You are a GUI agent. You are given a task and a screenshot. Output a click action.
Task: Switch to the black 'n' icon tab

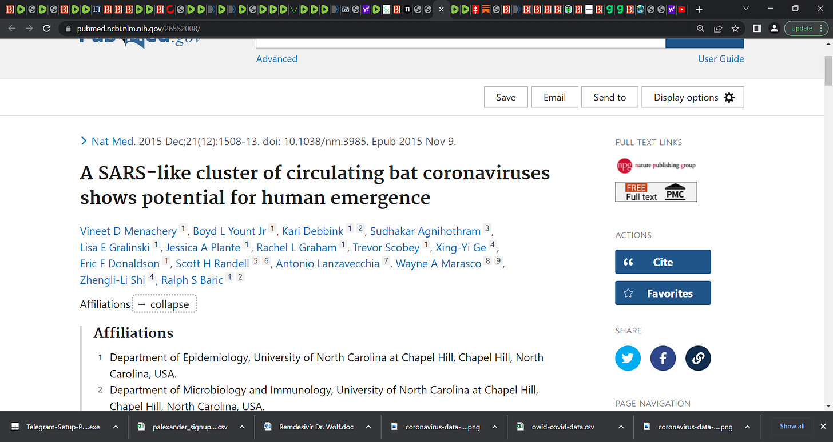[x=407, y=9]
